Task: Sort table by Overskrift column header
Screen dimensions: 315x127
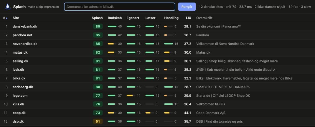Action: [204, 18]
